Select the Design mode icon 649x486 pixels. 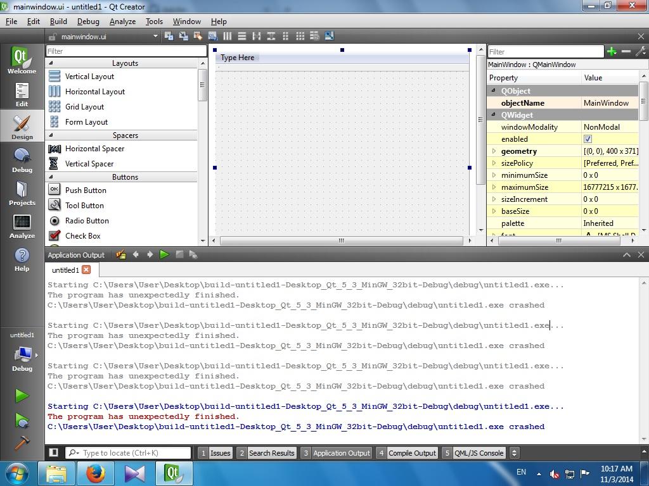22,127
